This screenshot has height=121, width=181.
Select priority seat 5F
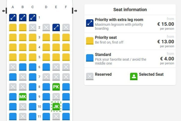coord(66,57)
